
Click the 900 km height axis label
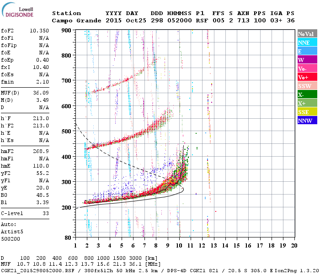66,31
